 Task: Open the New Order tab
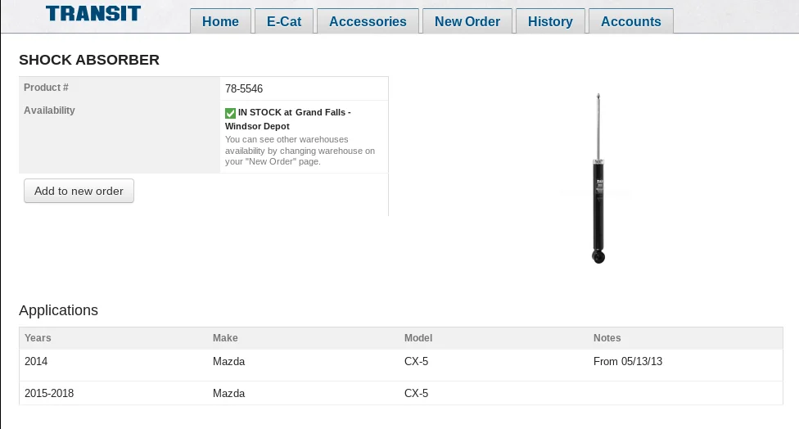click(467, 21)
